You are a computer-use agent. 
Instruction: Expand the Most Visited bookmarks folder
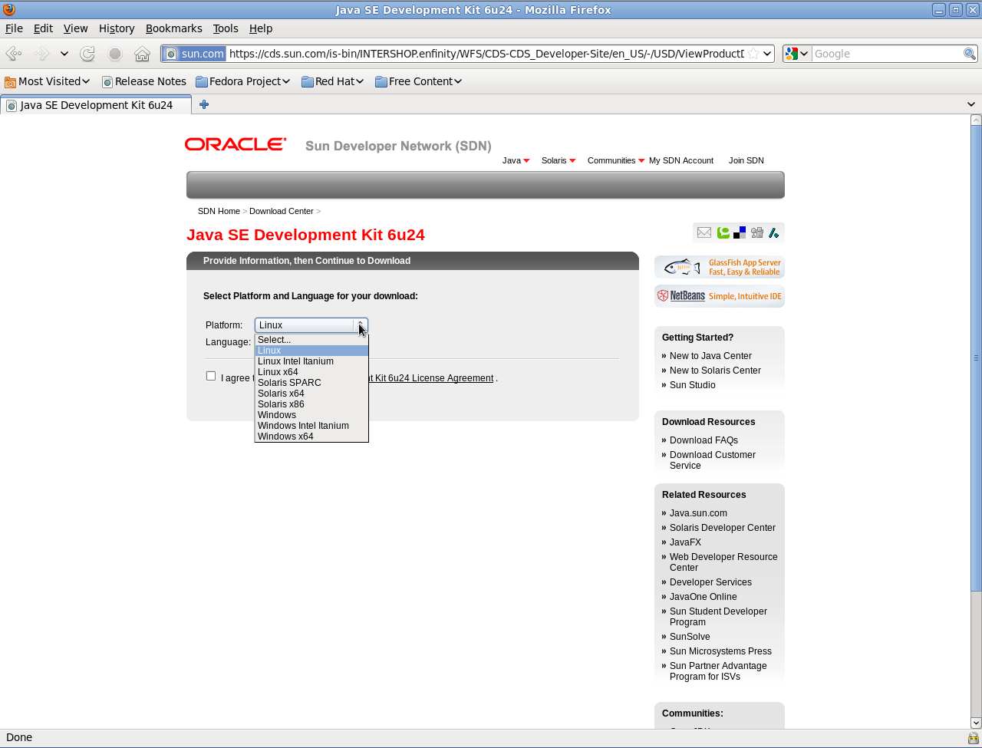click(48, 81)
